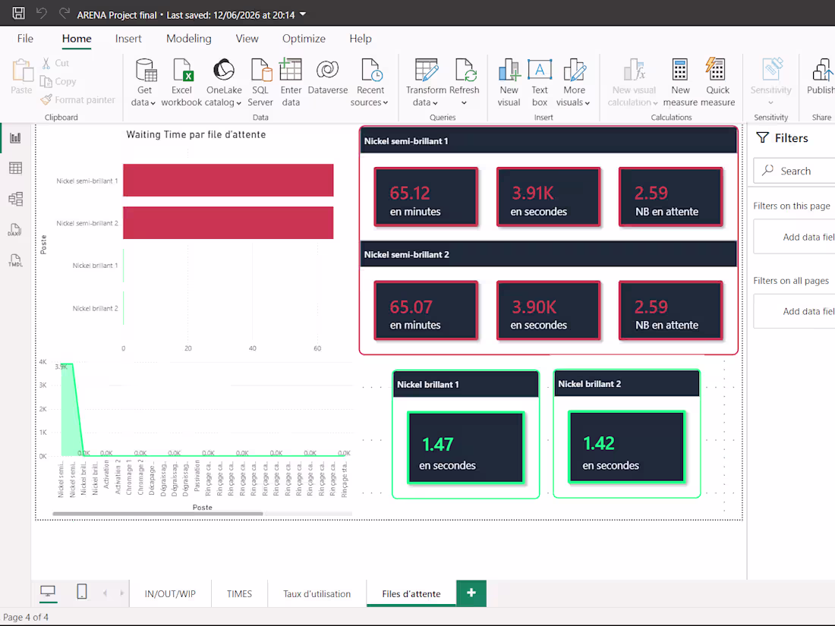
Task: Click the Filters pane funnel icon
Action: (x=763, y=138)
